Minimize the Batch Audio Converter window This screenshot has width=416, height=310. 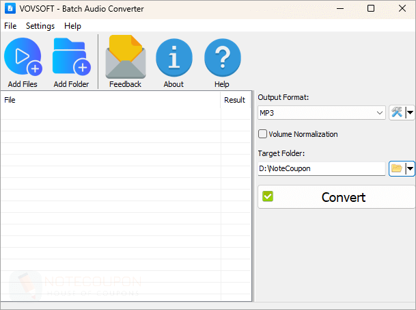tap(340, 8)
